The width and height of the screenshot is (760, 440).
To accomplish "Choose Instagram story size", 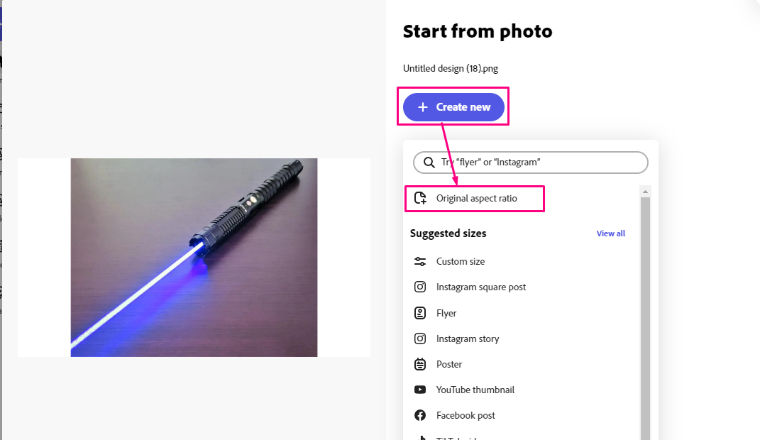I will [468, 339].
